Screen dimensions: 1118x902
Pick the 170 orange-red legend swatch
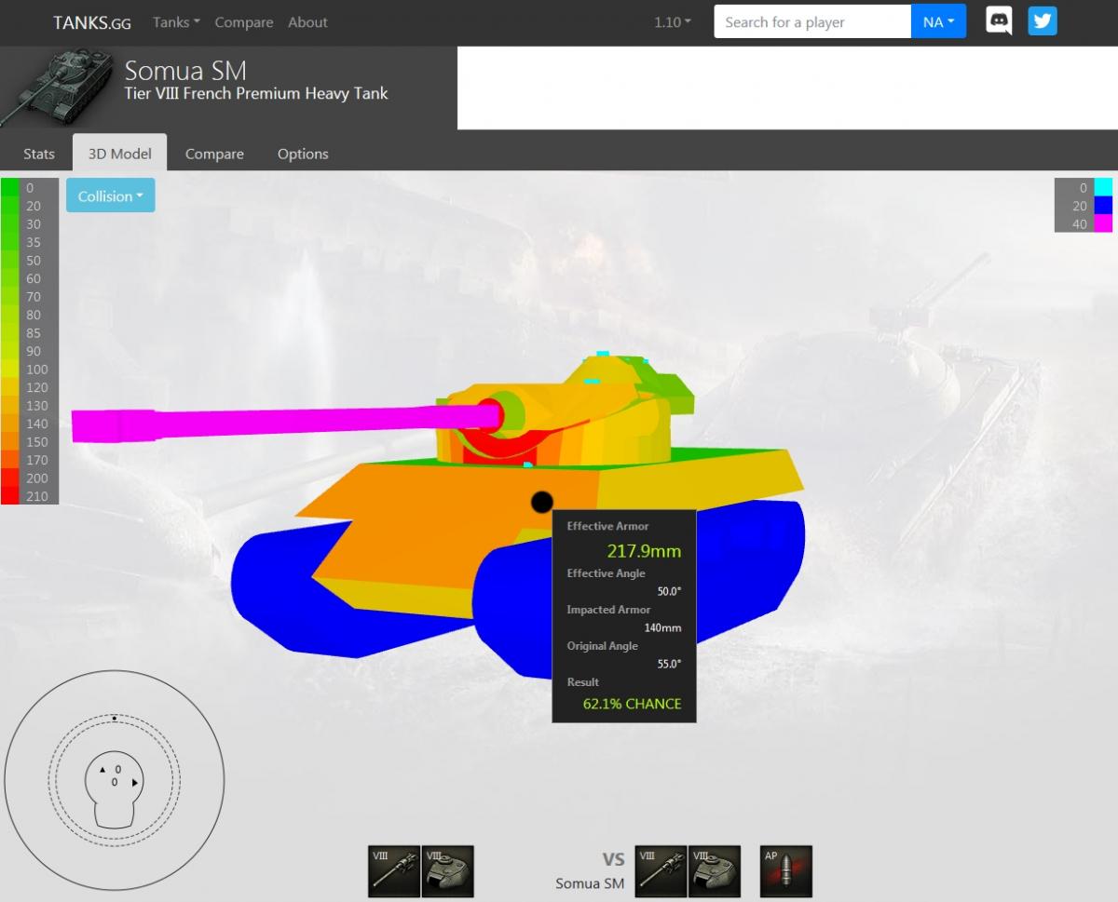click(9, 460)
